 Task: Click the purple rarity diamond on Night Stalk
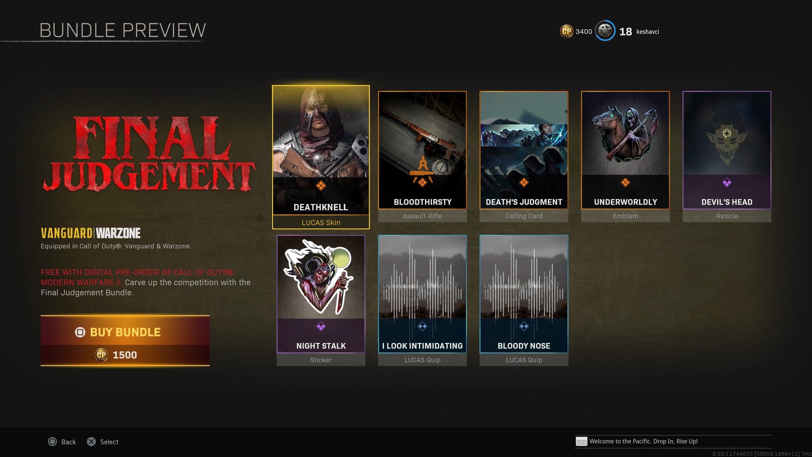[x=321, y=326]
